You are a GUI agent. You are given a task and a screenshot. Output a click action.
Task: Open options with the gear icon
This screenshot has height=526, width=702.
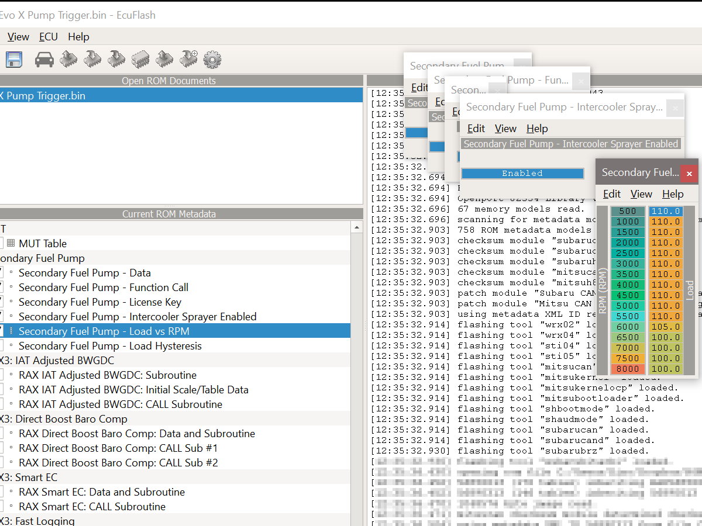tap(212, 59)
